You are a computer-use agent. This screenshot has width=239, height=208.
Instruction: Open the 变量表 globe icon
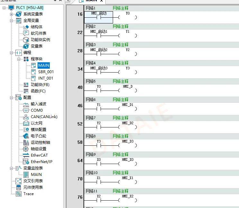pos(26,46)
